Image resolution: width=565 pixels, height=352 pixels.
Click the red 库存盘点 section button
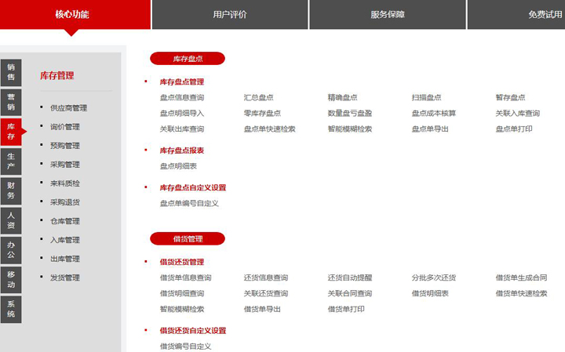(188, 59)
